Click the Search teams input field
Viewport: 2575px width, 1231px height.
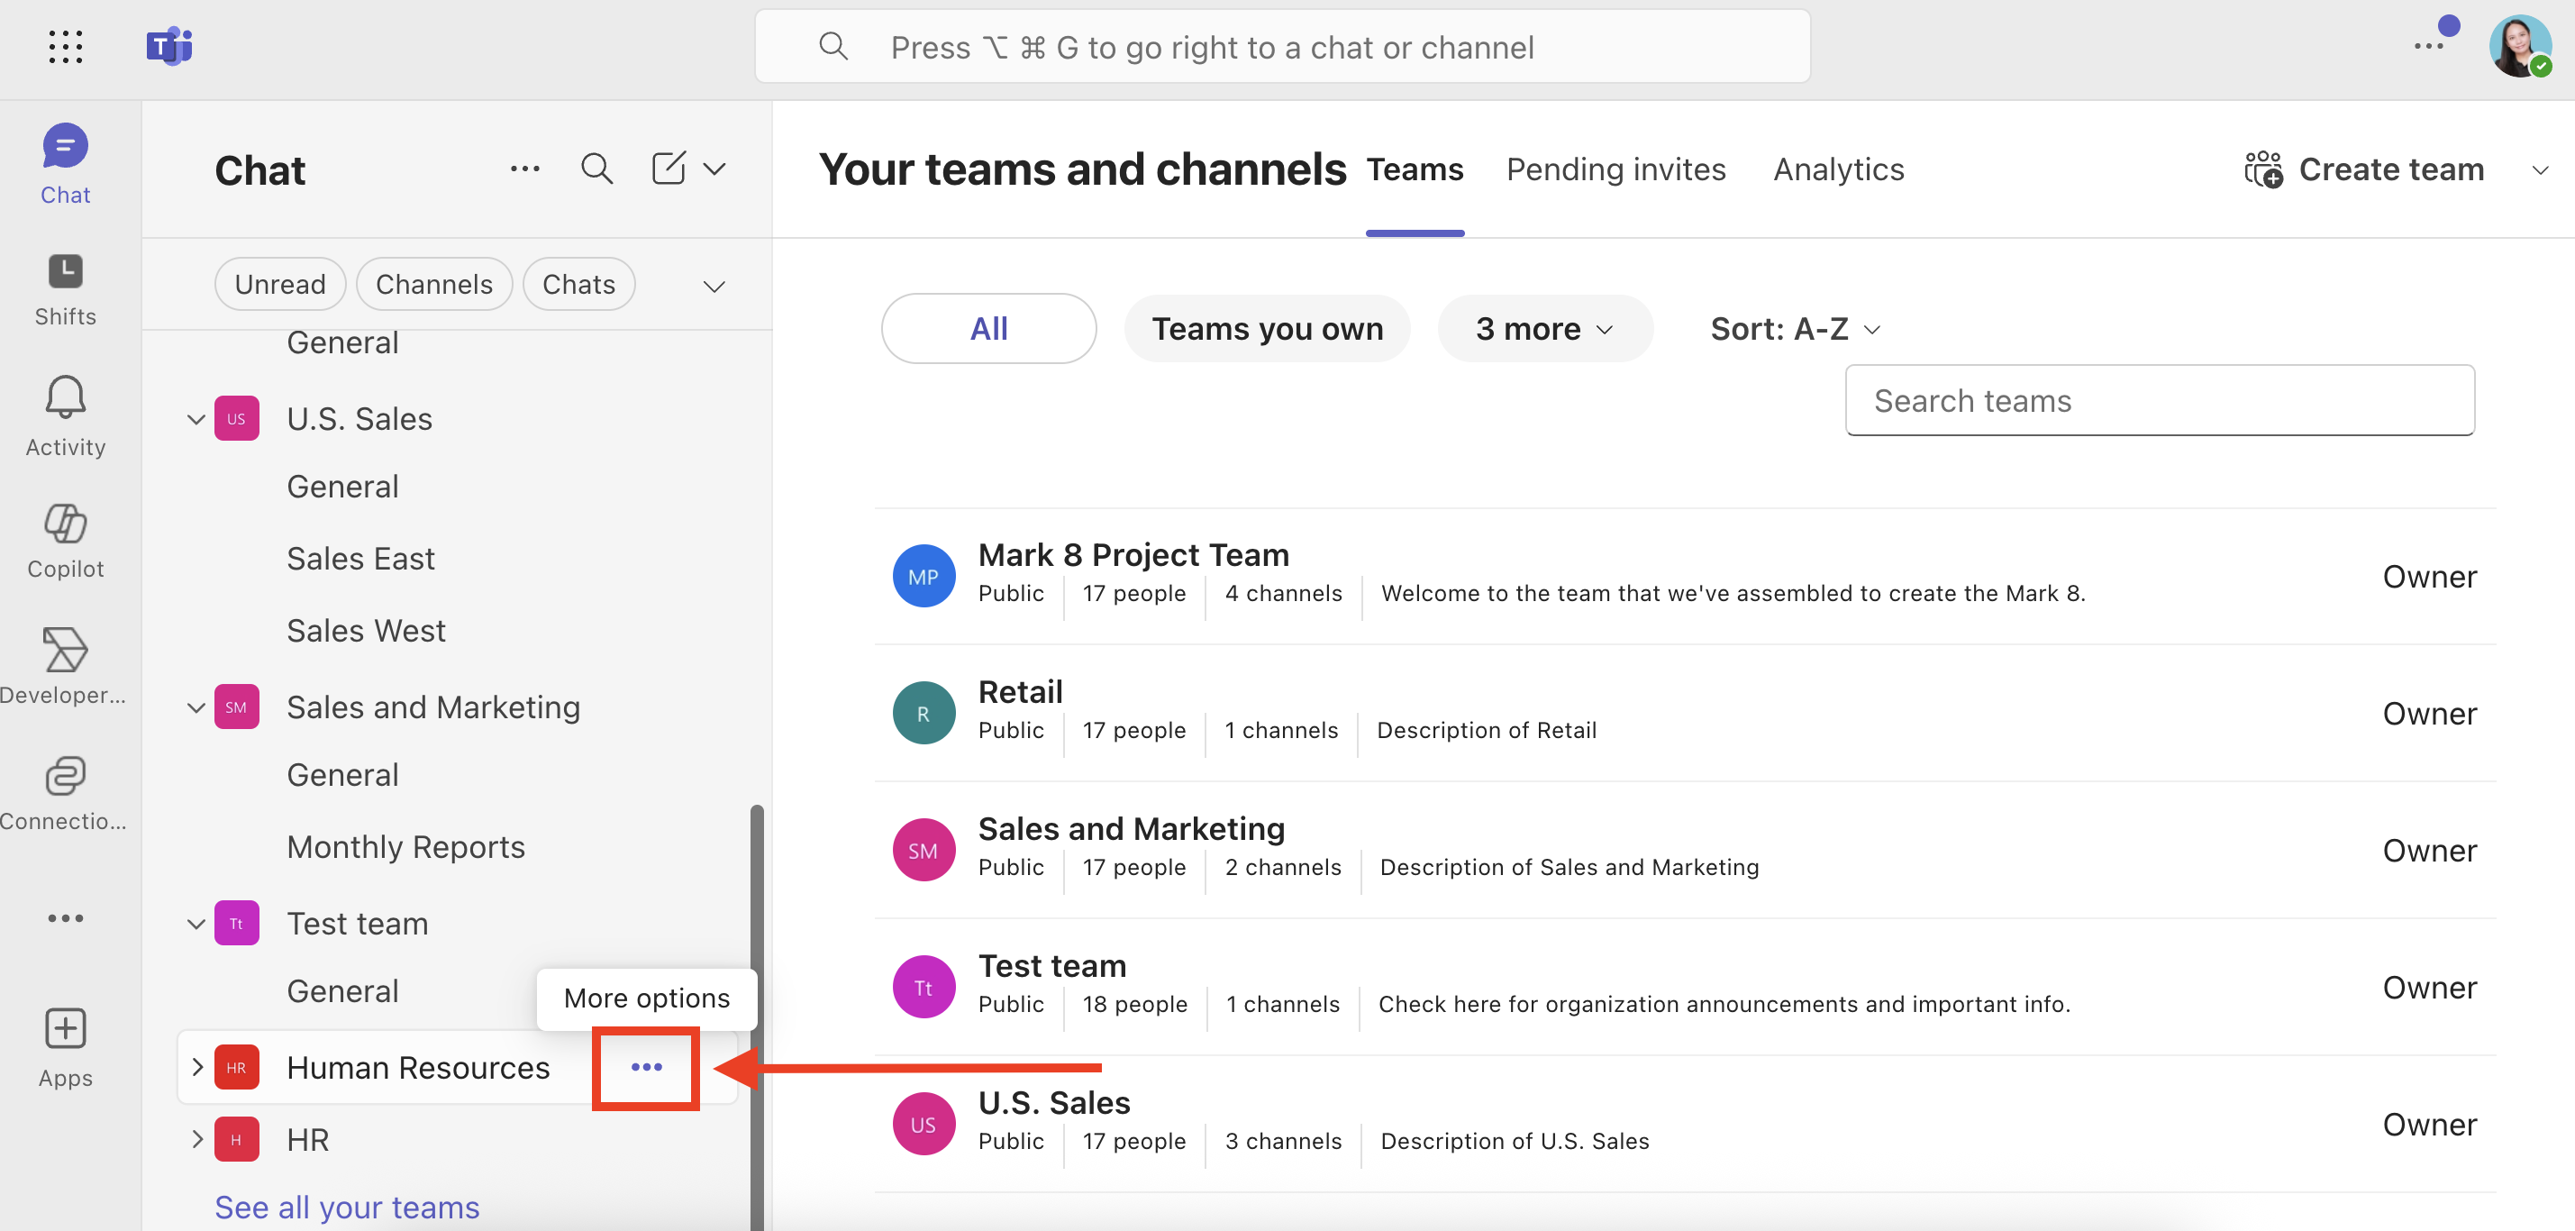(2159, 400)
